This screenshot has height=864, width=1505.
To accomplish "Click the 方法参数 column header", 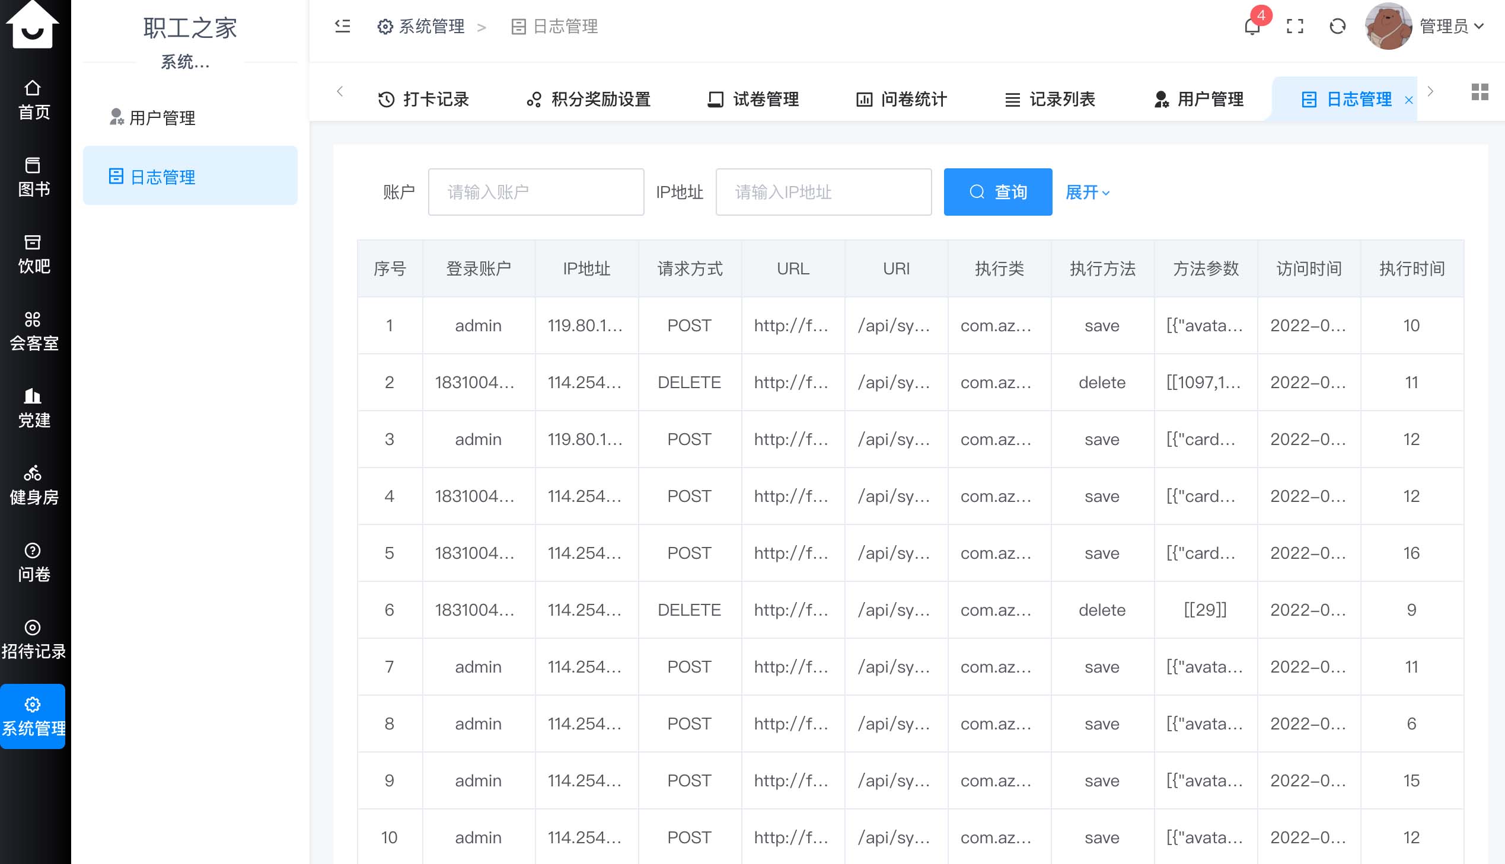I will 1206,269.
